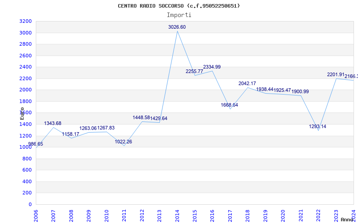Select the 3000 y-axis tick label
The width and height of the screenshot is (358, 224).
tap(26, 33)
